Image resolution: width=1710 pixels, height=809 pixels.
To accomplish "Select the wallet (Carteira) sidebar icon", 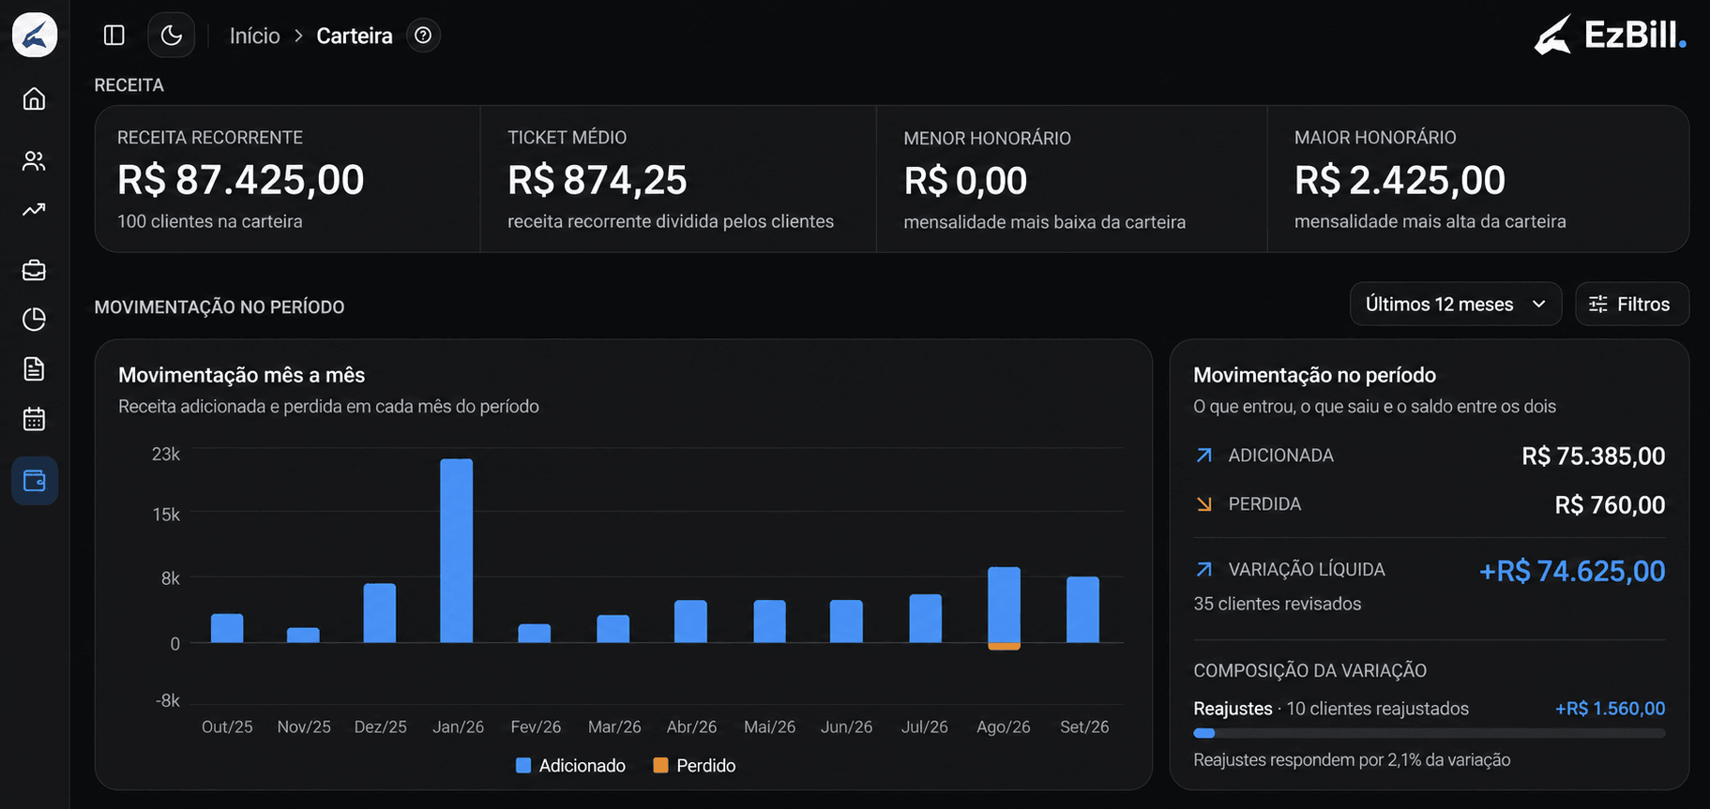I will tap(35, 481).
